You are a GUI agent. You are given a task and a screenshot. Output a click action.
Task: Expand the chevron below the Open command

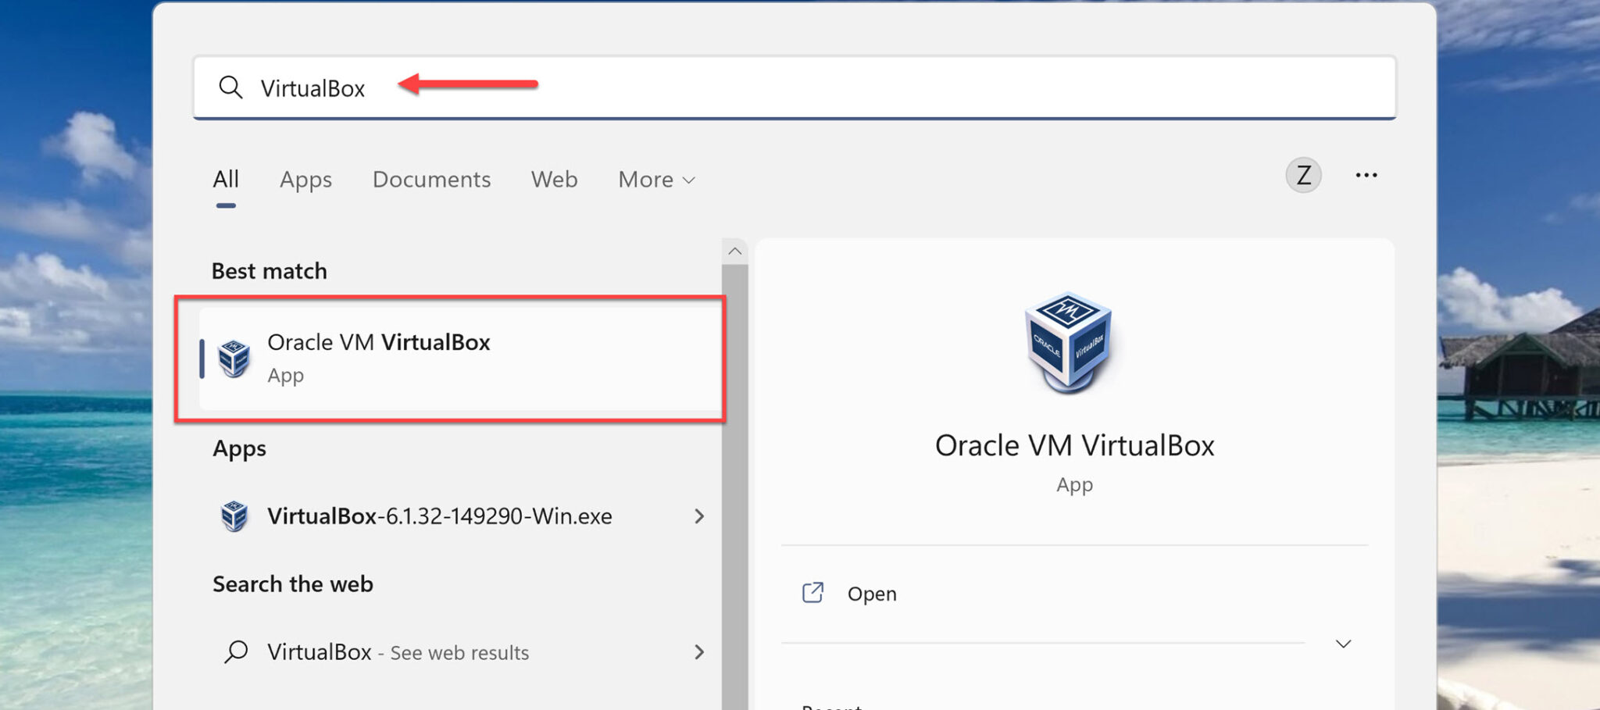point(1342,644)
